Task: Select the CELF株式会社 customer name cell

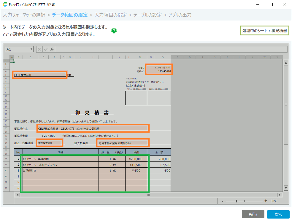Action: (x=39, y=75)
